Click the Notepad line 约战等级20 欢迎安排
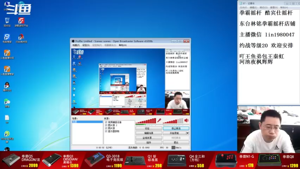This screenshot has width=300, height=169. click(x=266, y=45)
